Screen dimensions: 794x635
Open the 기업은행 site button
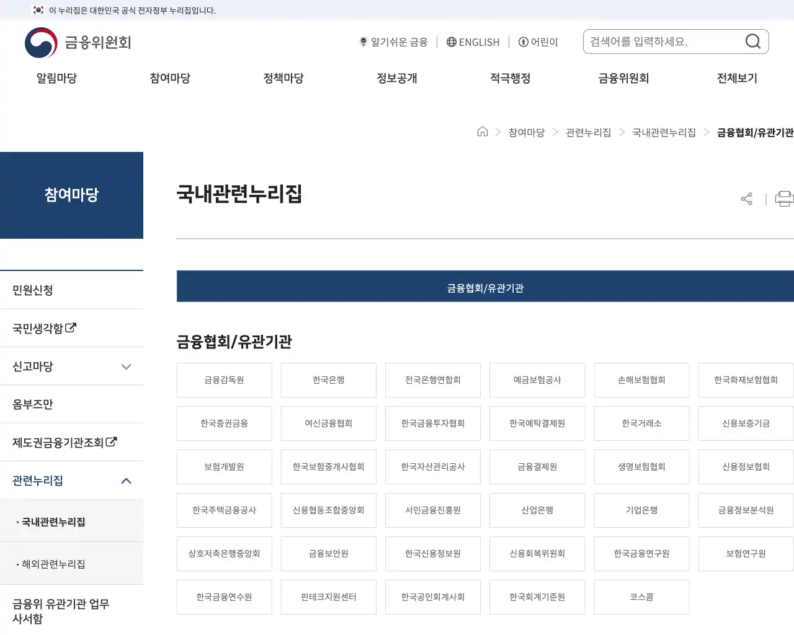[641, 510]
